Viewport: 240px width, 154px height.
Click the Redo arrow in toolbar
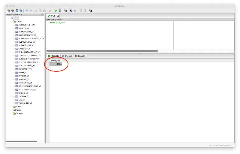[31, 11]
